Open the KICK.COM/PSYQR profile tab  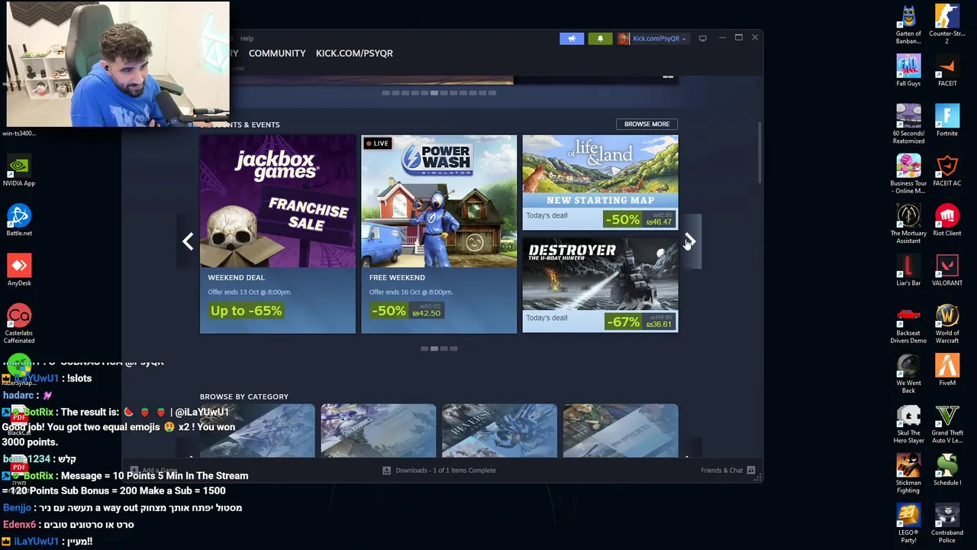click(354, 53)
